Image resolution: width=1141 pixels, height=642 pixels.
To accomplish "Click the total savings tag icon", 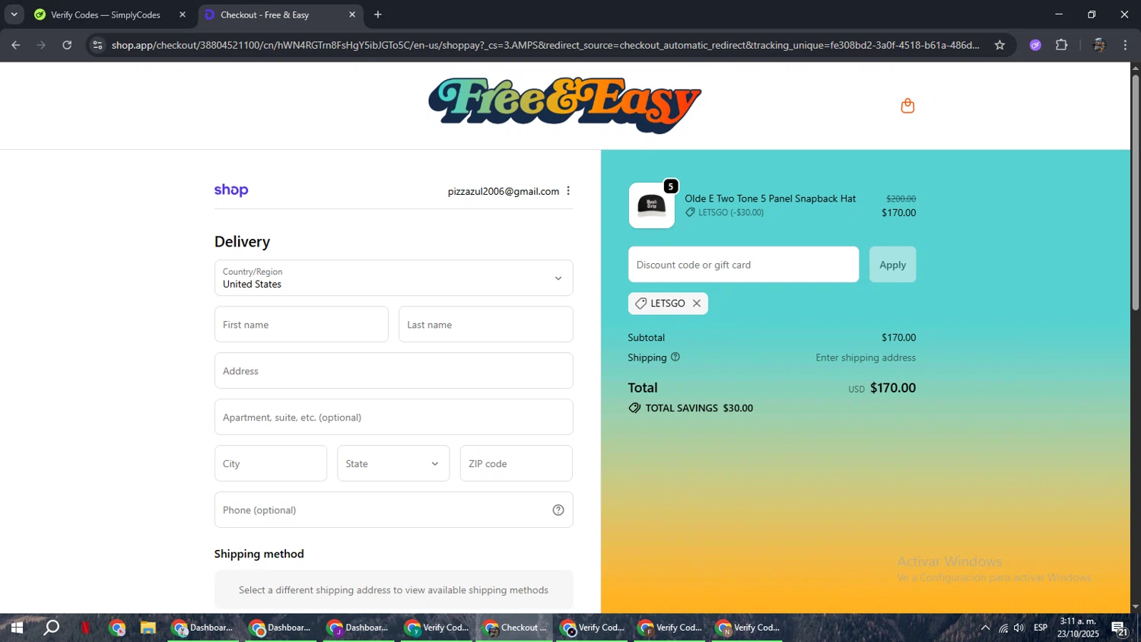I will coord(634,408).
